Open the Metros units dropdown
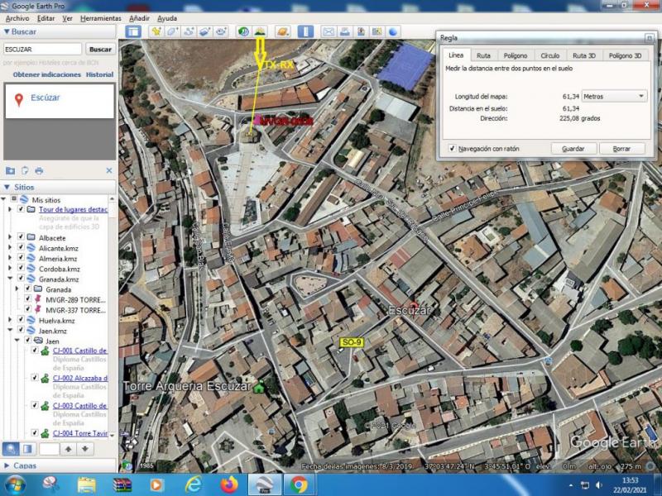Screen dimensions: 662x496 click(x=615, y=96)
